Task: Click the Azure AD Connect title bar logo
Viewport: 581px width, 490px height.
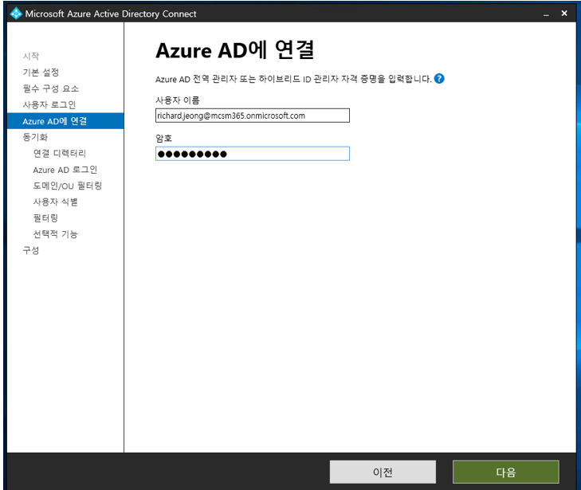Action: 16,14
